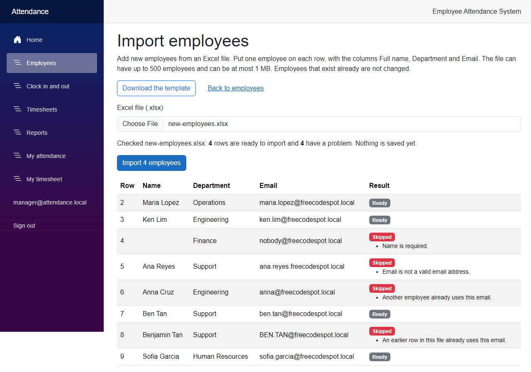This screenshot has width=531, height=372.
Task: Click Skipped badge in Benjamin Tan row
Action: (x=382, y=331)
